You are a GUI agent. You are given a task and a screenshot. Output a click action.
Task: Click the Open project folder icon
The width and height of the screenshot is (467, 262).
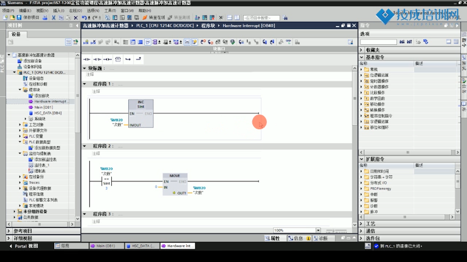[12, 18]
